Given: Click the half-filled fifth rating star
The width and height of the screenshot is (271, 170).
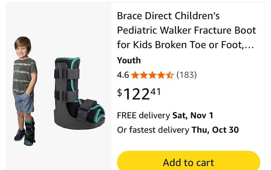Looking at the screenshot, I should (x=169, y=75).
